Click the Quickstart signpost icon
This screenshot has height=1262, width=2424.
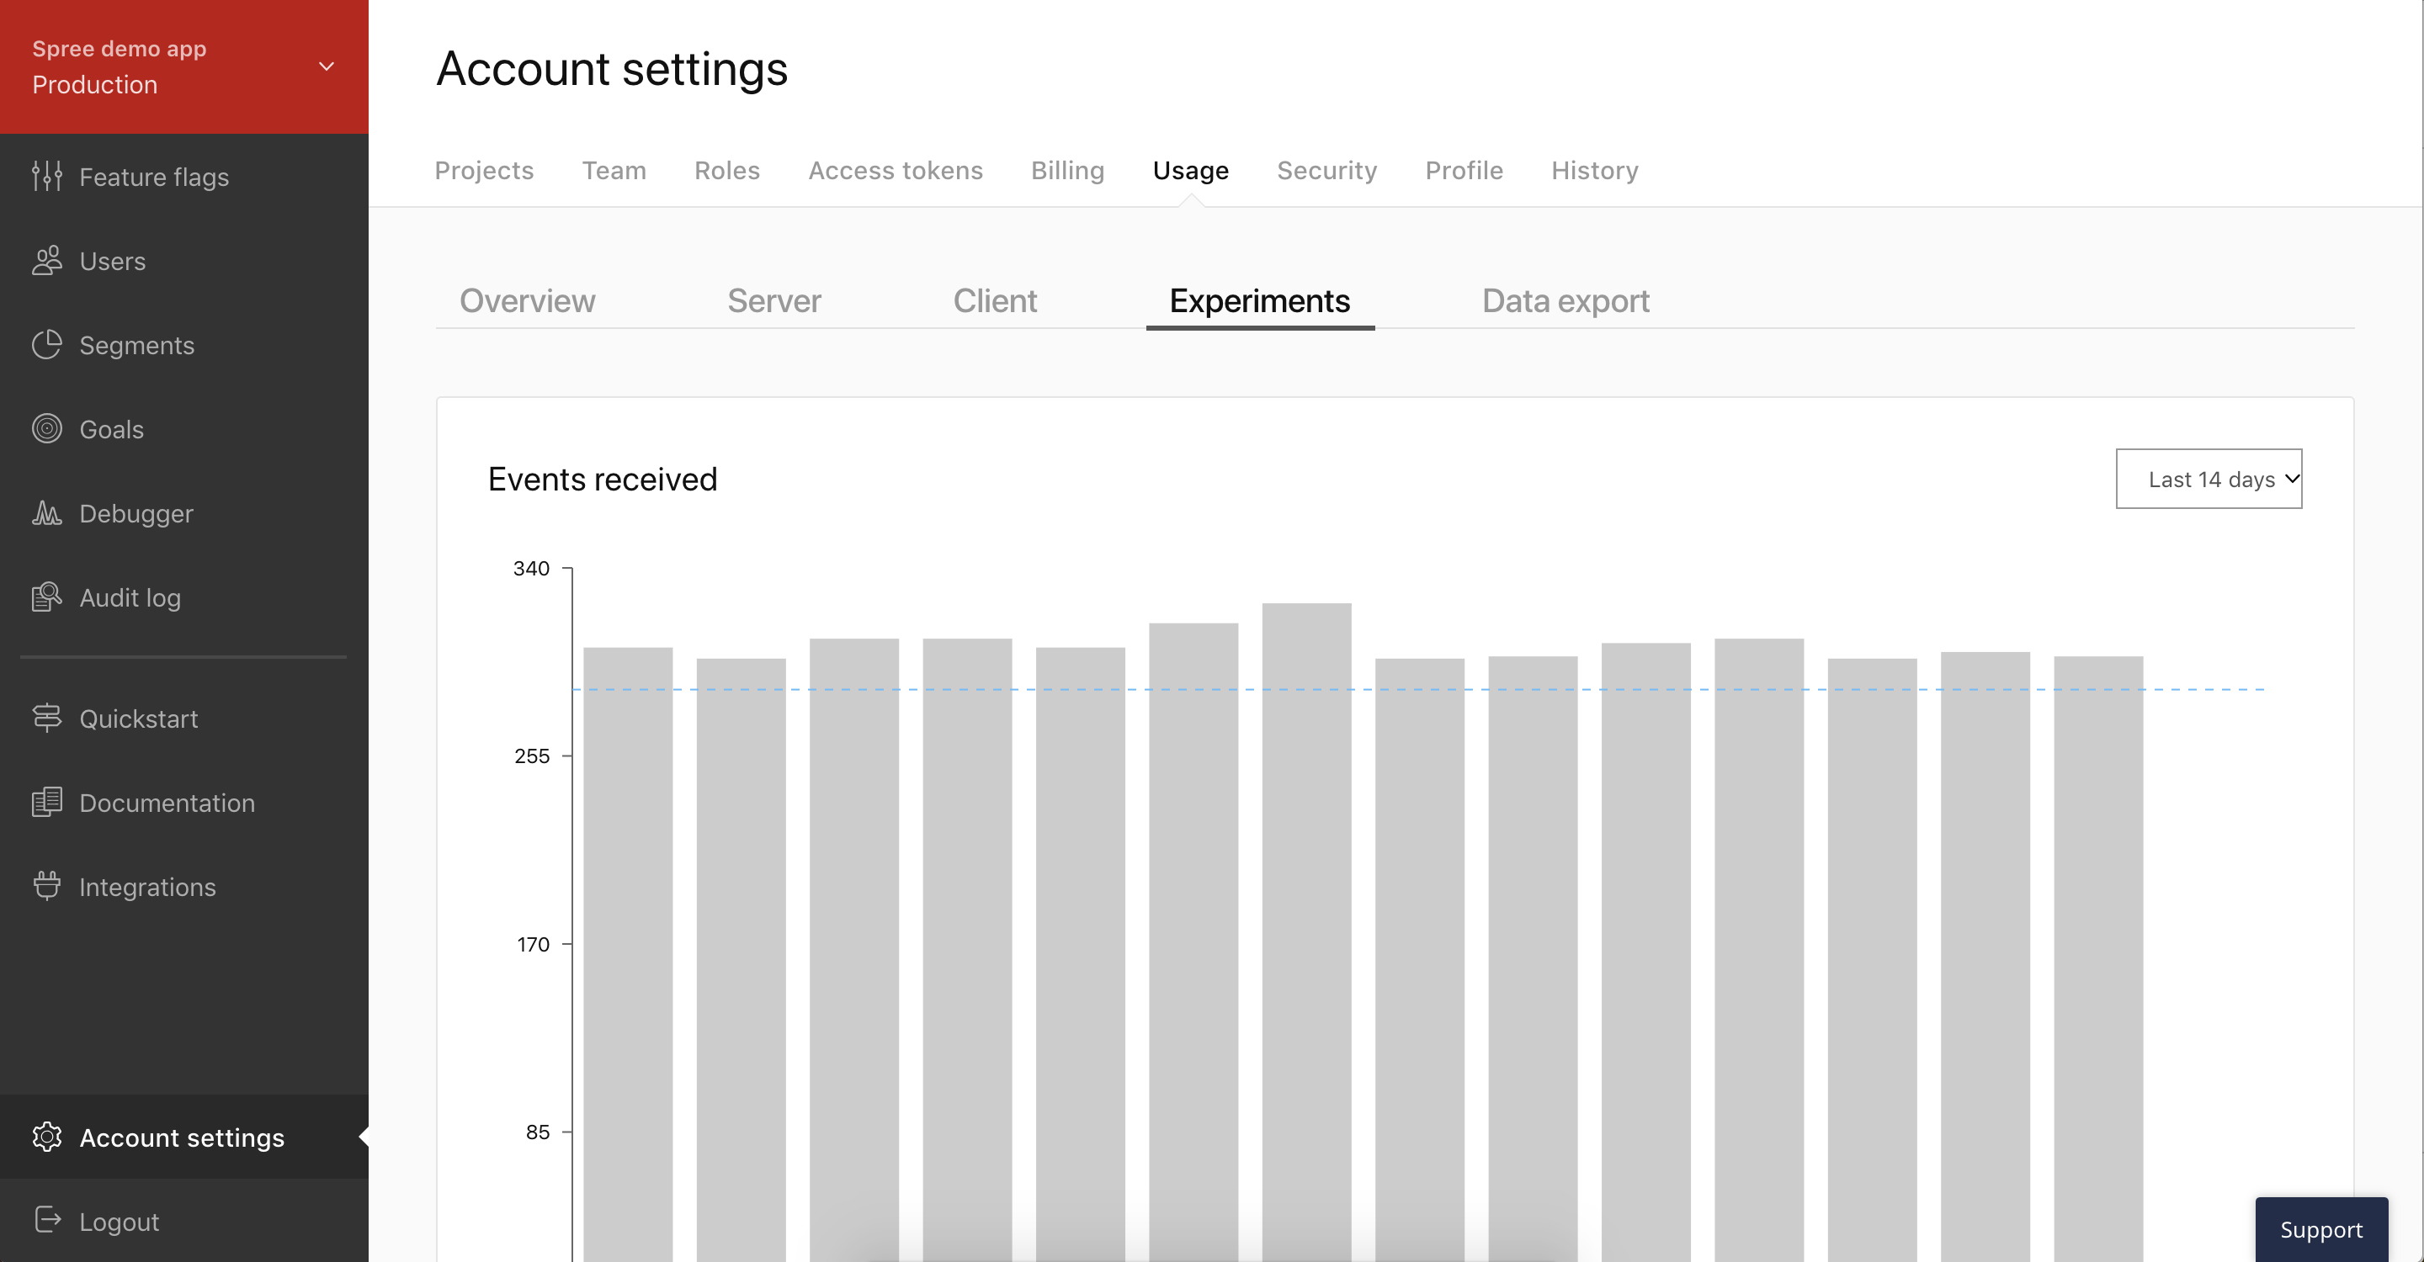tap(46, 718)
